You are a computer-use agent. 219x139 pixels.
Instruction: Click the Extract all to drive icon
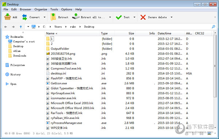[x=76, y=17]
